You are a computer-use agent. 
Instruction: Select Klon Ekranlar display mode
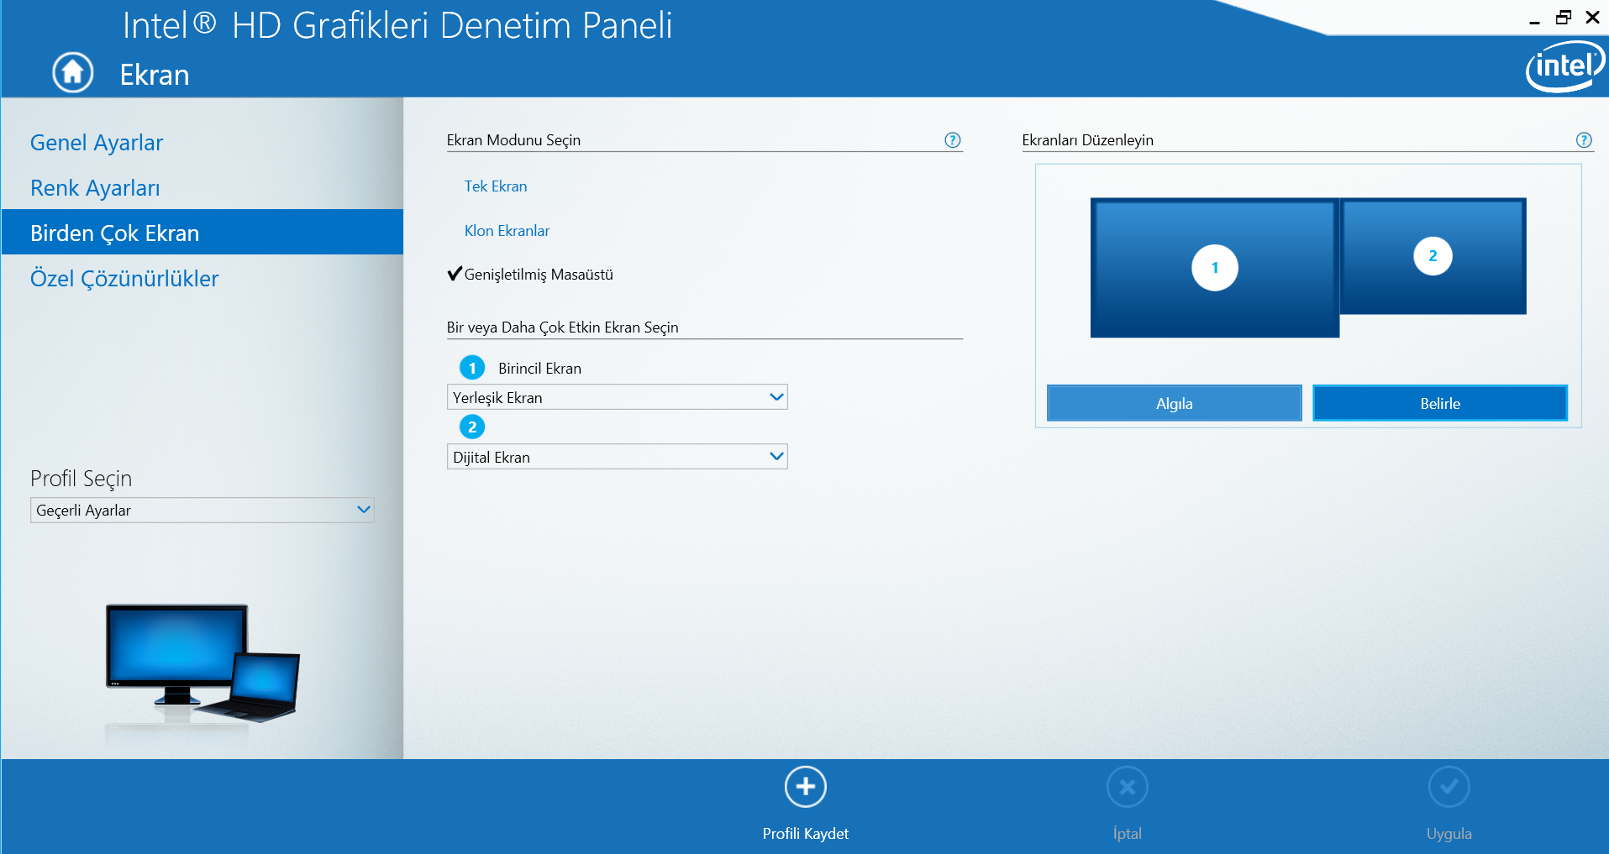pyautogui.click(x=507, y=231)
